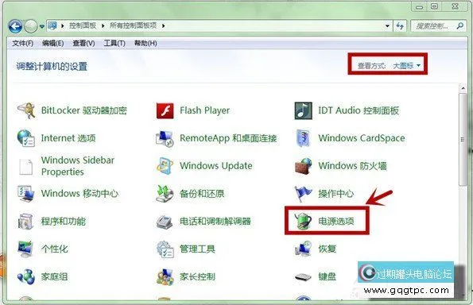Open the BitLocker drive encryption icon
Viewport: 473px width, 305px height.
point(26,110)
